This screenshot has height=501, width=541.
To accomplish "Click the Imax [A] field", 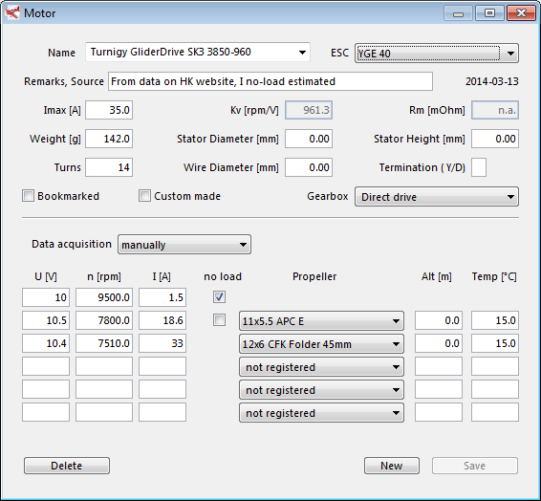I will click(x=109, y=110).
